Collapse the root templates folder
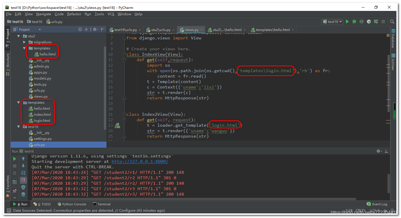The image size is (401, 218). [x=19, y=103]
